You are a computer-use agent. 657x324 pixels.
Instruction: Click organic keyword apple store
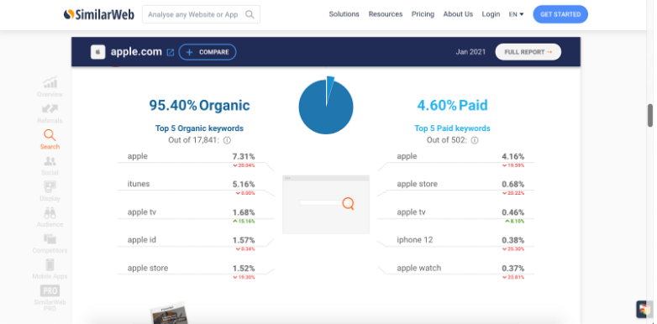pos(148,269)
